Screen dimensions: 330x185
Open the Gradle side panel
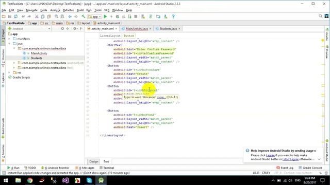coord(327,34)
